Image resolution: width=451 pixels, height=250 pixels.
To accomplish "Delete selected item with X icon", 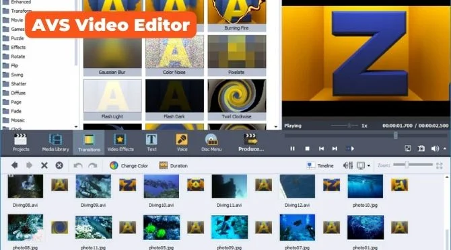I will click(44, 165).
